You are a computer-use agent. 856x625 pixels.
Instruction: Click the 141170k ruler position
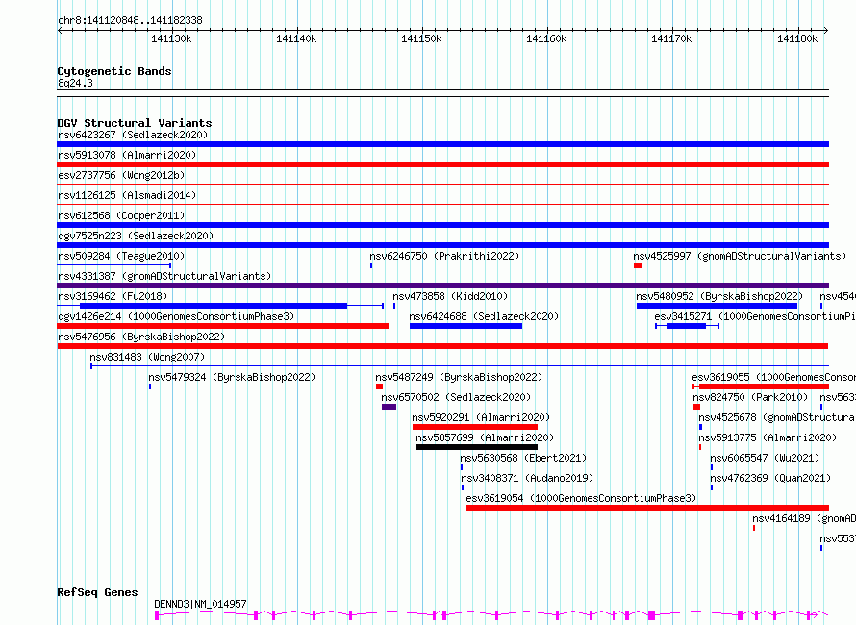[671, 38]
